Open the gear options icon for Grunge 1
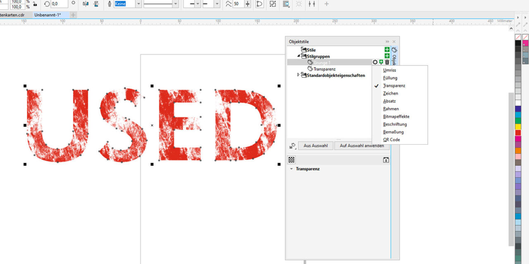 pos(375,62)
